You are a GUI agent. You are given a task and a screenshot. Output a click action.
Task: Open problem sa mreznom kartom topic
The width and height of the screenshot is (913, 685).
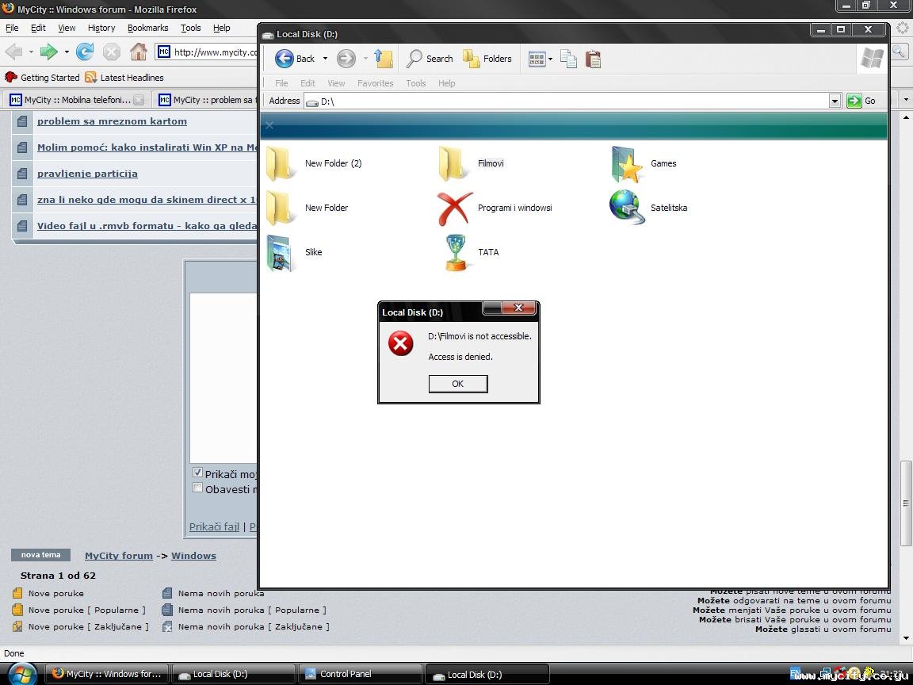coord(112,121)
